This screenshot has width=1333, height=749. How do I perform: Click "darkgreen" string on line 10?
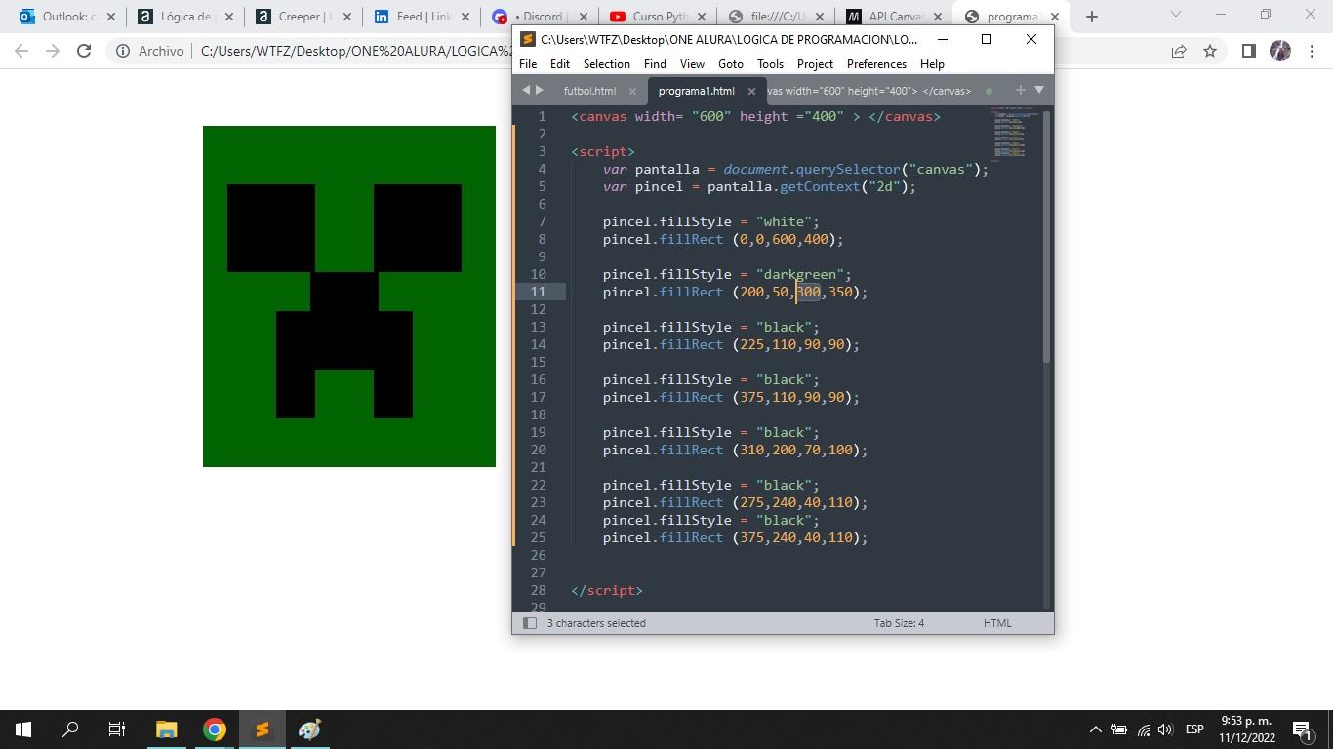point(799,274)
